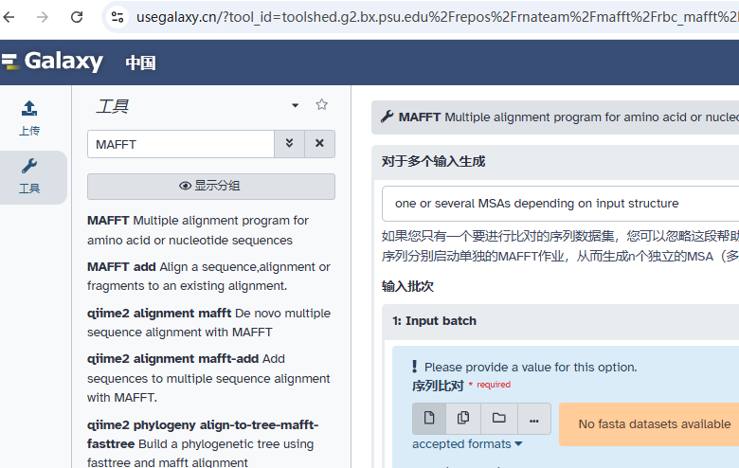Click 'Please provide a value' warning text
Screen dimensions: 739x468
click(531, 368)
